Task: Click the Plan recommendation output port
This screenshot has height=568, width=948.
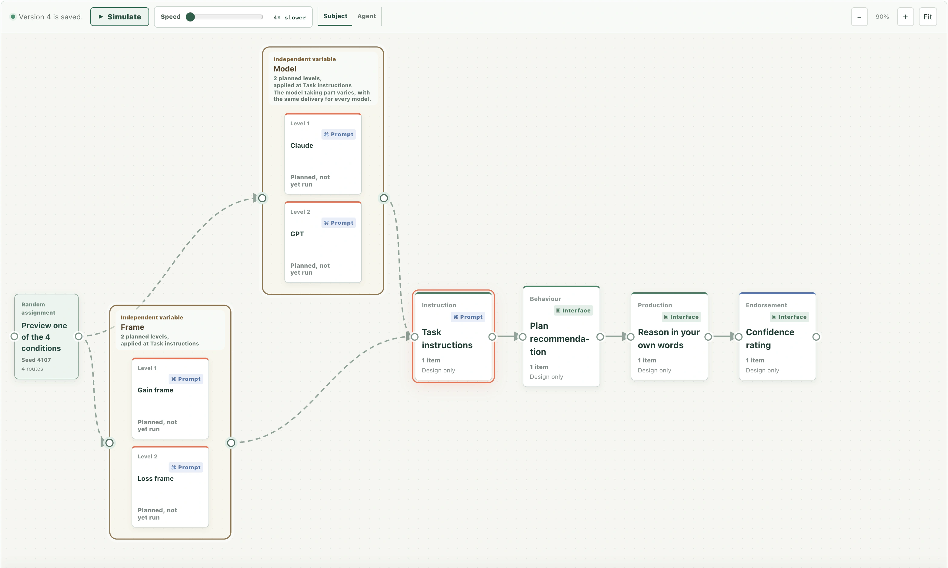Action: (600, 337)
